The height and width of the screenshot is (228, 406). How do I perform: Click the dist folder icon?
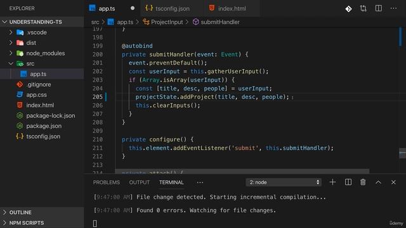pyautogui.click(x=20, y=42)
